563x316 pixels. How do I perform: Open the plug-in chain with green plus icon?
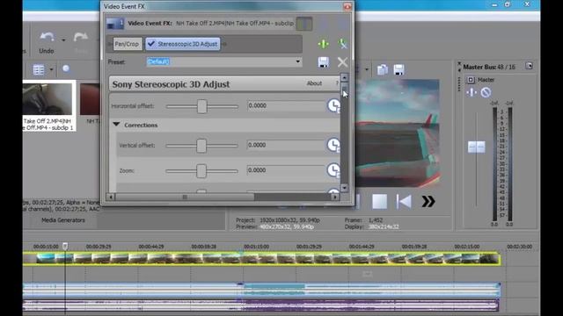tap(323, 44)
